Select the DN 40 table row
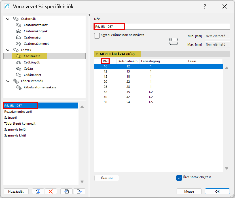 coord(158,97)
